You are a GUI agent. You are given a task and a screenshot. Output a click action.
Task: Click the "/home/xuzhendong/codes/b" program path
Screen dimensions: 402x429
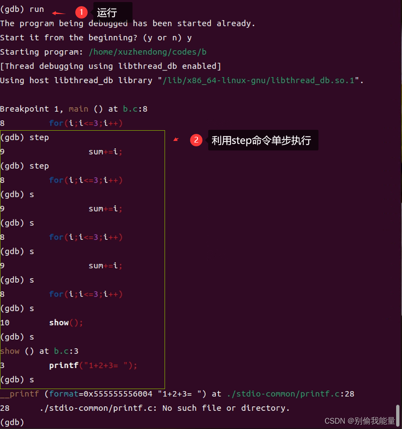(148, 52)
